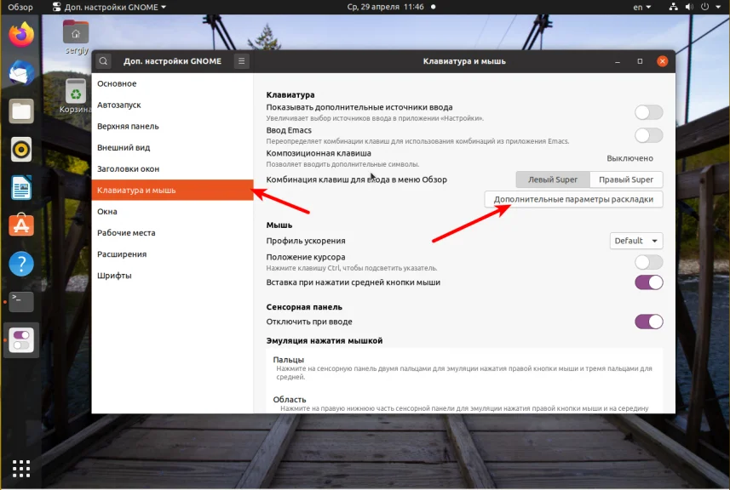Open Ubuntu Software from the dock
The image size is (730, 490).
[21, 225]
